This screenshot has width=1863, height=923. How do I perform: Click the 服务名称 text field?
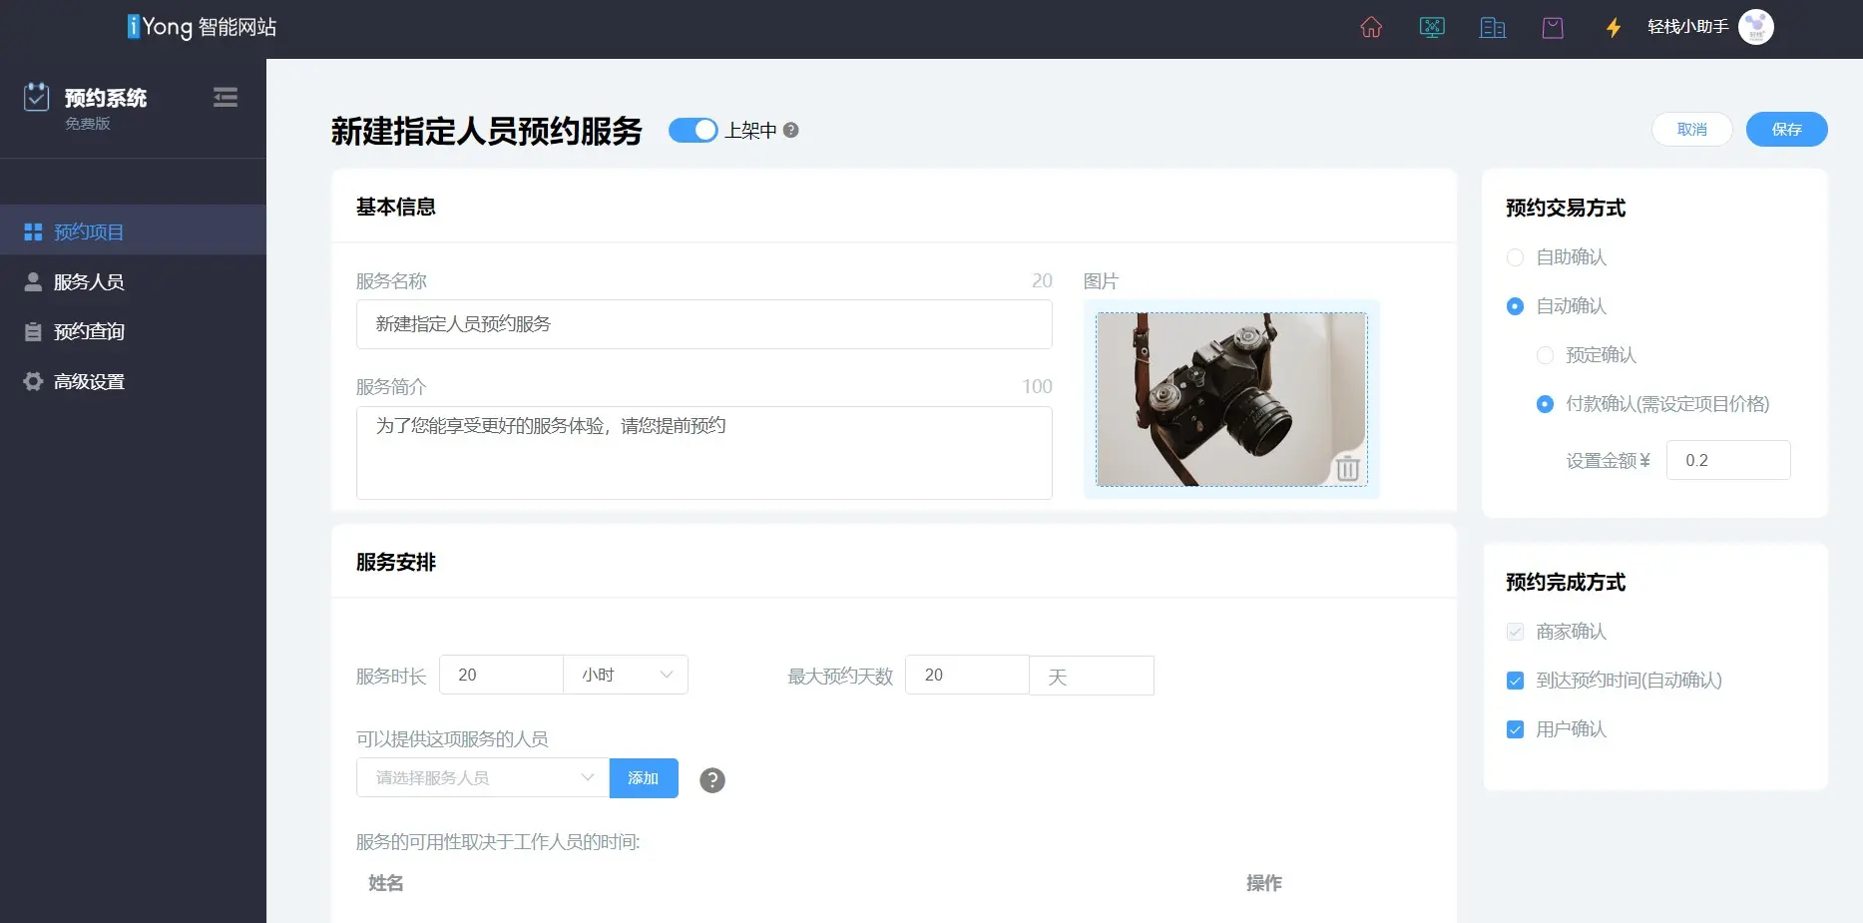tap(703, 324)
